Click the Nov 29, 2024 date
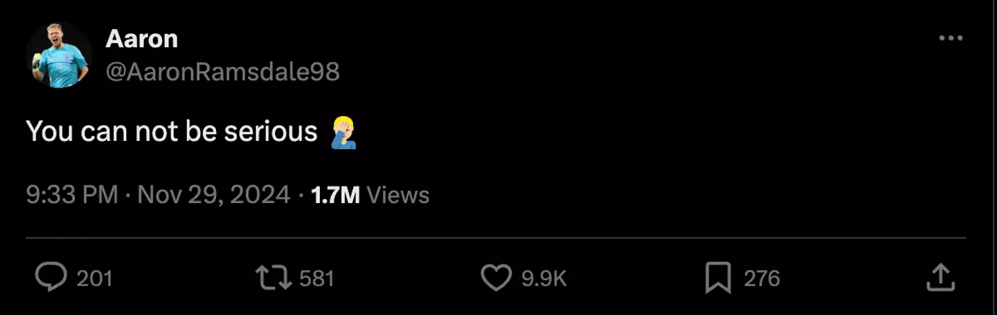 pyautogui.click(x=214, y=195)
